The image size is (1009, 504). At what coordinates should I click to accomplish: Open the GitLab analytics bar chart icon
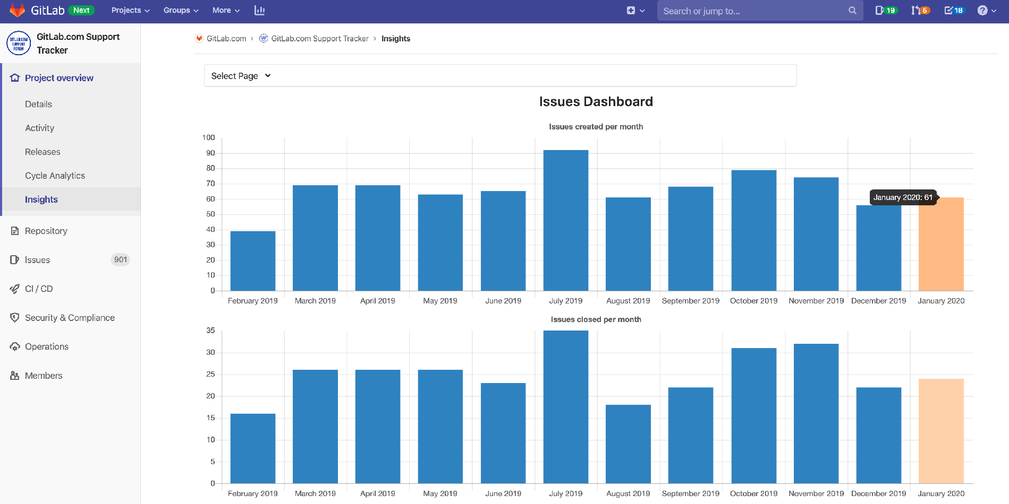[260, 10]
